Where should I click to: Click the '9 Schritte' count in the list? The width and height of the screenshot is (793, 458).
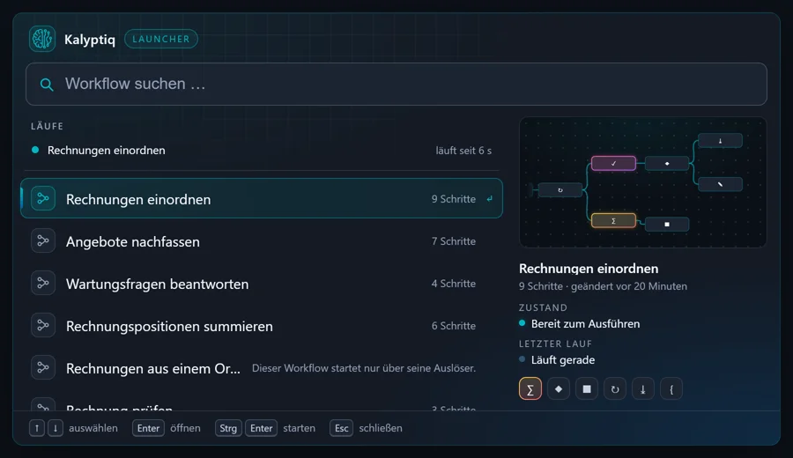[x=453, y=199]
